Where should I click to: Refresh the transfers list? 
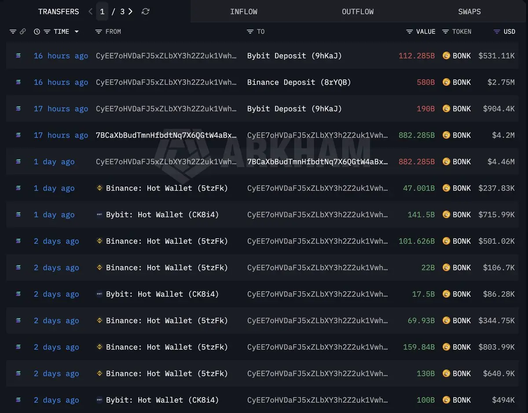click(146, 12)
